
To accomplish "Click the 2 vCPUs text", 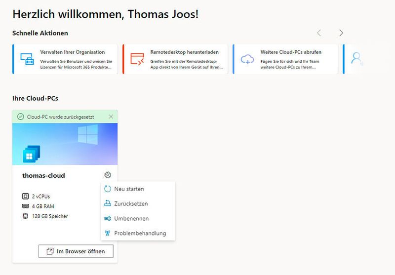I will coord(41,196).
